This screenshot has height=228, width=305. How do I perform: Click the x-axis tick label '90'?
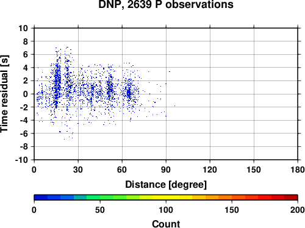[x=166, y=169]
